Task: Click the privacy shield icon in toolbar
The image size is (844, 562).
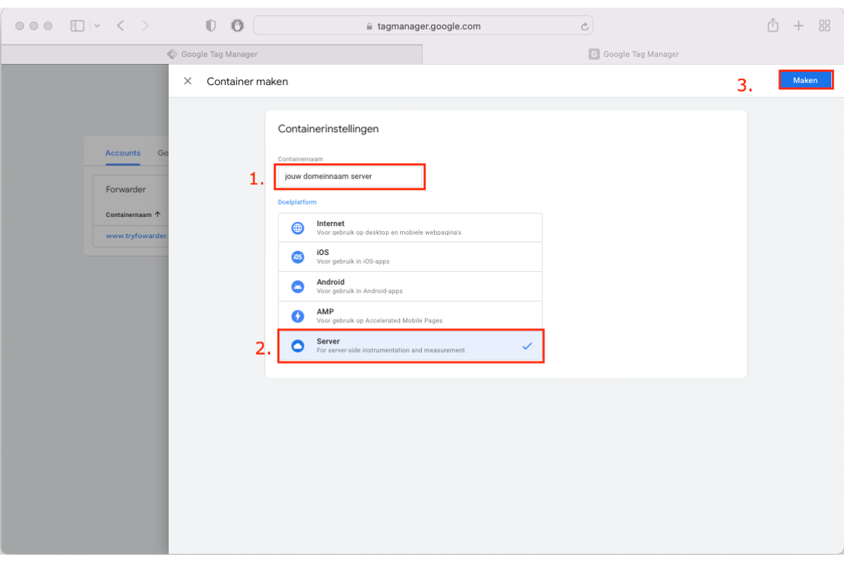Action: (211, 26)
